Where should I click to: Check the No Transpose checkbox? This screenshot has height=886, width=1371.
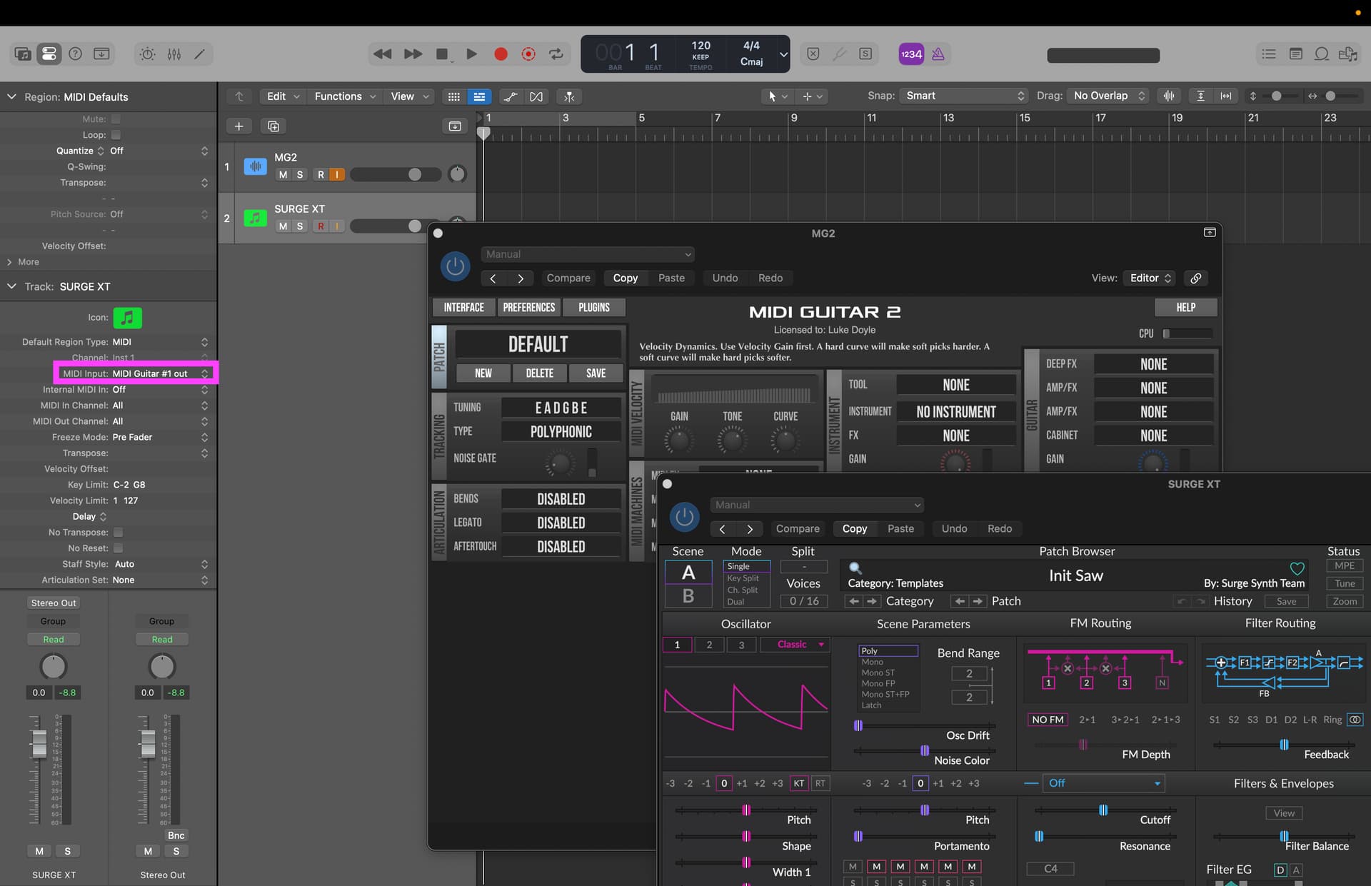coord(118,533)
